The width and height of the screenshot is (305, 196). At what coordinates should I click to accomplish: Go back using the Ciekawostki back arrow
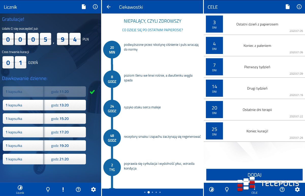tap(109, 7)
